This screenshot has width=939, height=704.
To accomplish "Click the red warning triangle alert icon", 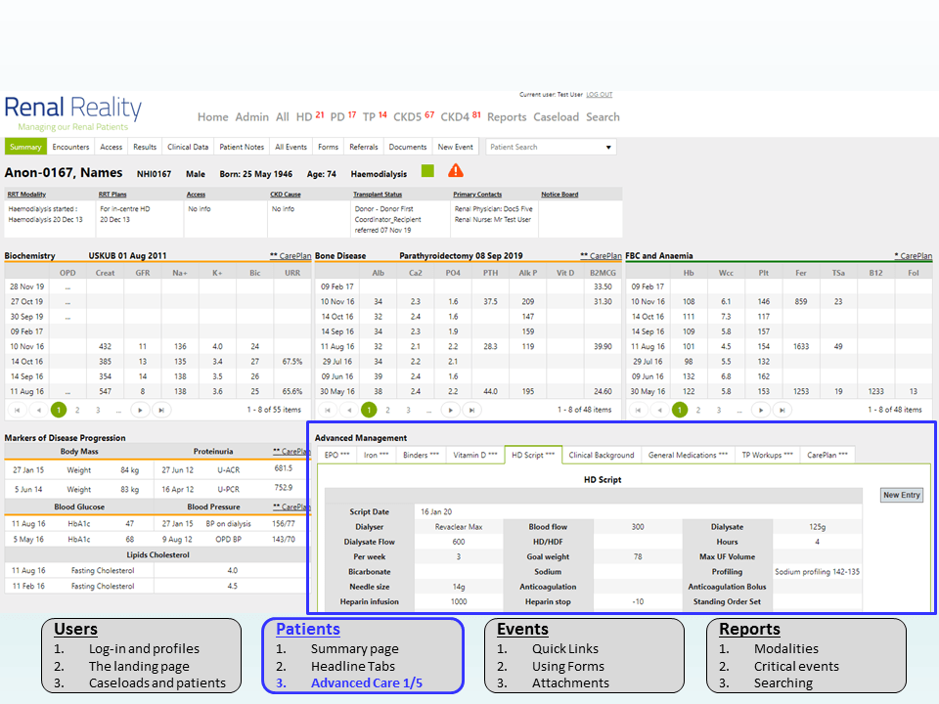I will [x=456, y=171].
